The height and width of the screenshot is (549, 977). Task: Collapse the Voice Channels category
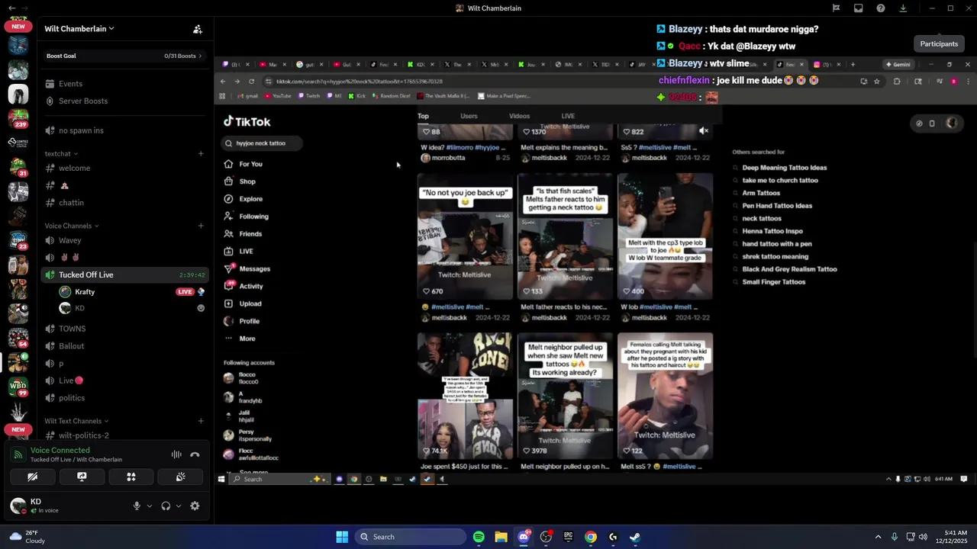(x=71, y=226)
